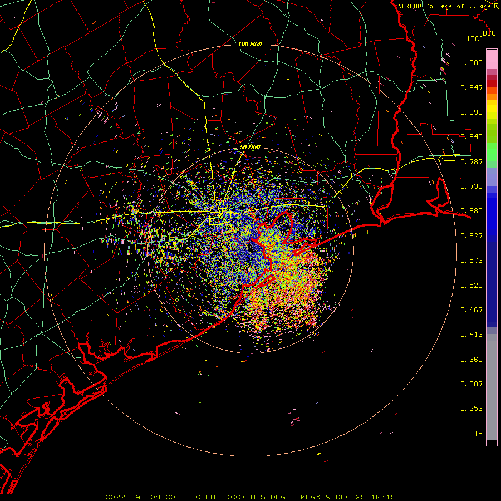Click the [CC] unit label
Image resolution: width=501 pixels, height=501 pixels.
coord(475,38)
